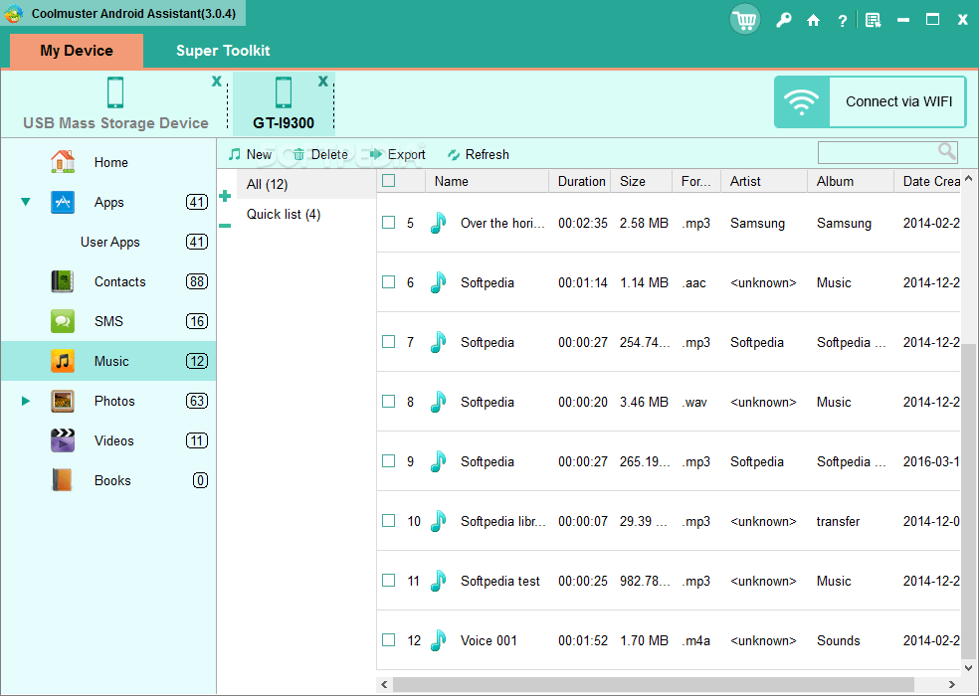Toggle the select-all checkbox in header
The height and width of the screenshot is (696, 979).
click(x=388, y=181)
